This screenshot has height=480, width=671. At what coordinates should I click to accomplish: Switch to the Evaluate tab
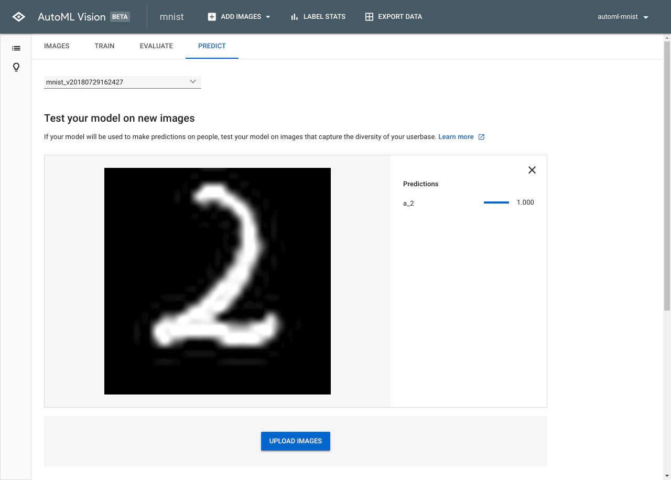pos(156,46)
